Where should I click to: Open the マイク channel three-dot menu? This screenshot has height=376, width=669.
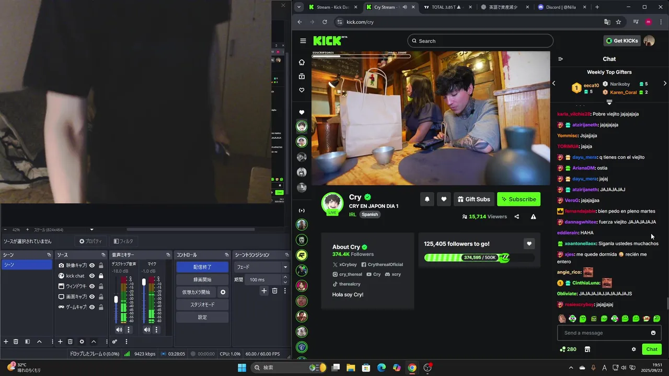tap(156, 330)
